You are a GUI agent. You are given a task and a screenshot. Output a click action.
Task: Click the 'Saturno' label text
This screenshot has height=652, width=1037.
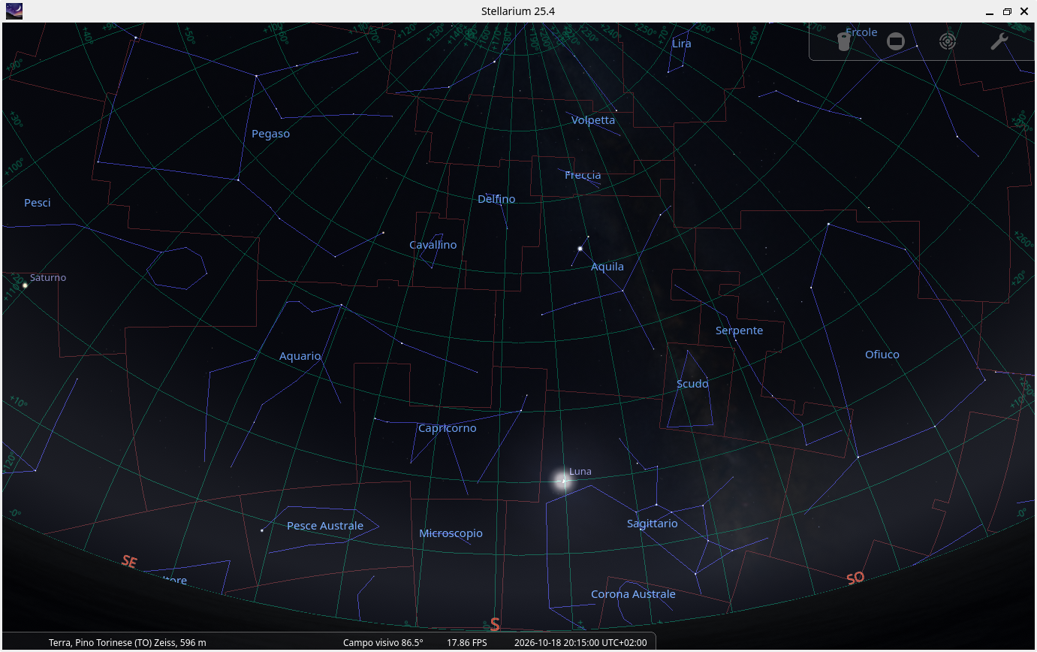coord(48,278)
